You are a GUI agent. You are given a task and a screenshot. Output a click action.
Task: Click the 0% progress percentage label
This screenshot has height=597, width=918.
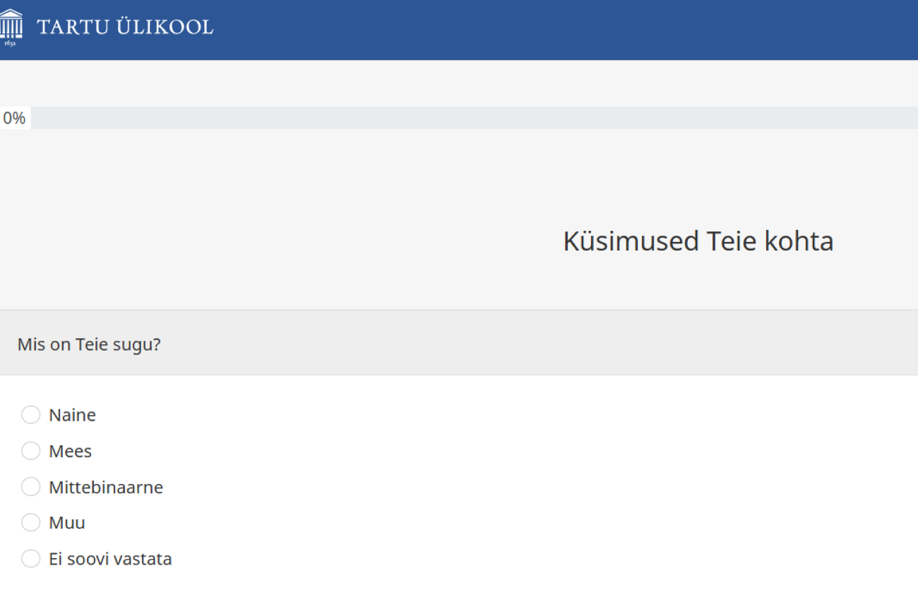click(x=14, y=119)
